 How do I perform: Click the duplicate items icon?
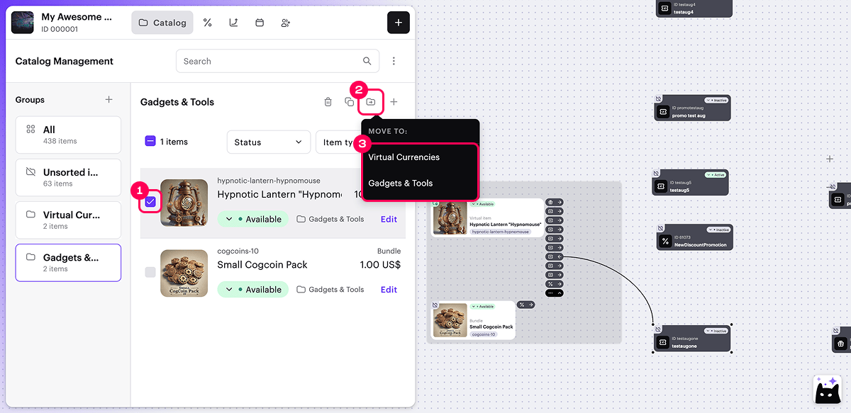349,102
